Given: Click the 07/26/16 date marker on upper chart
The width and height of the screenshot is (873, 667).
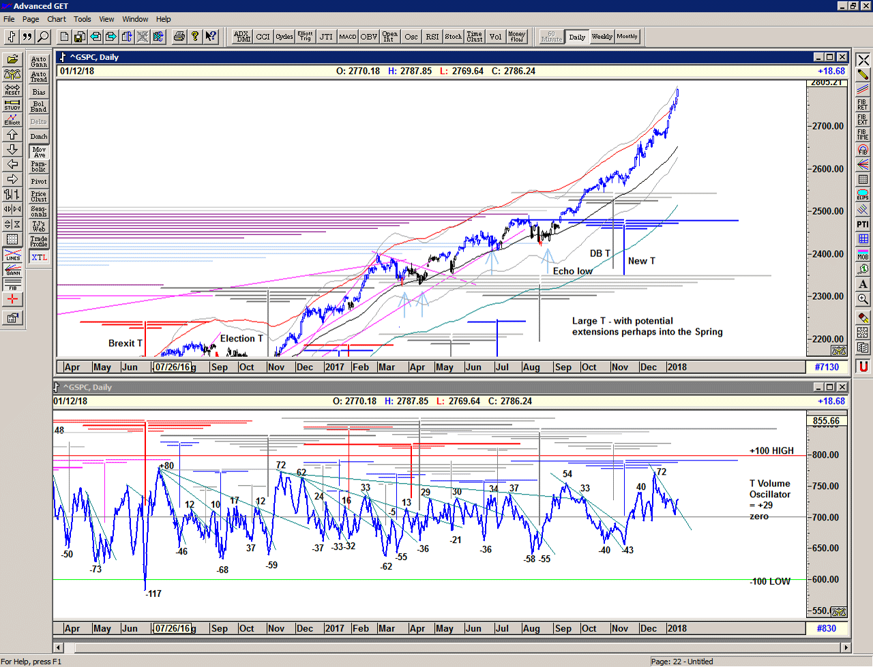Looking at the screenshot, I should (x=172, y=367).
